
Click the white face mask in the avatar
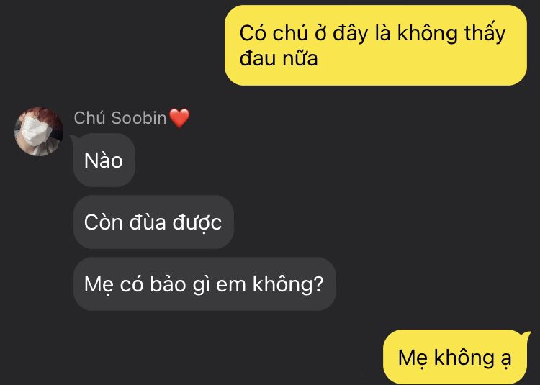[x=35, y=132]
